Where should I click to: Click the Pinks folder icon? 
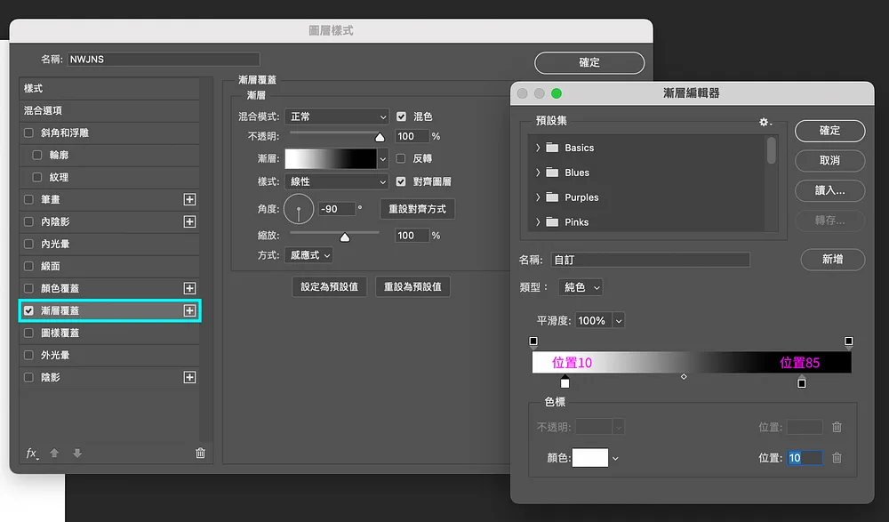tap(552, 221)
